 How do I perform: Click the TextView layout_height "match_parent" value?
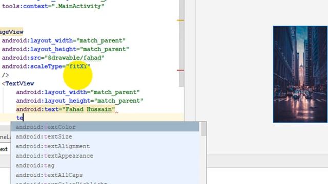tap(118, 101)
